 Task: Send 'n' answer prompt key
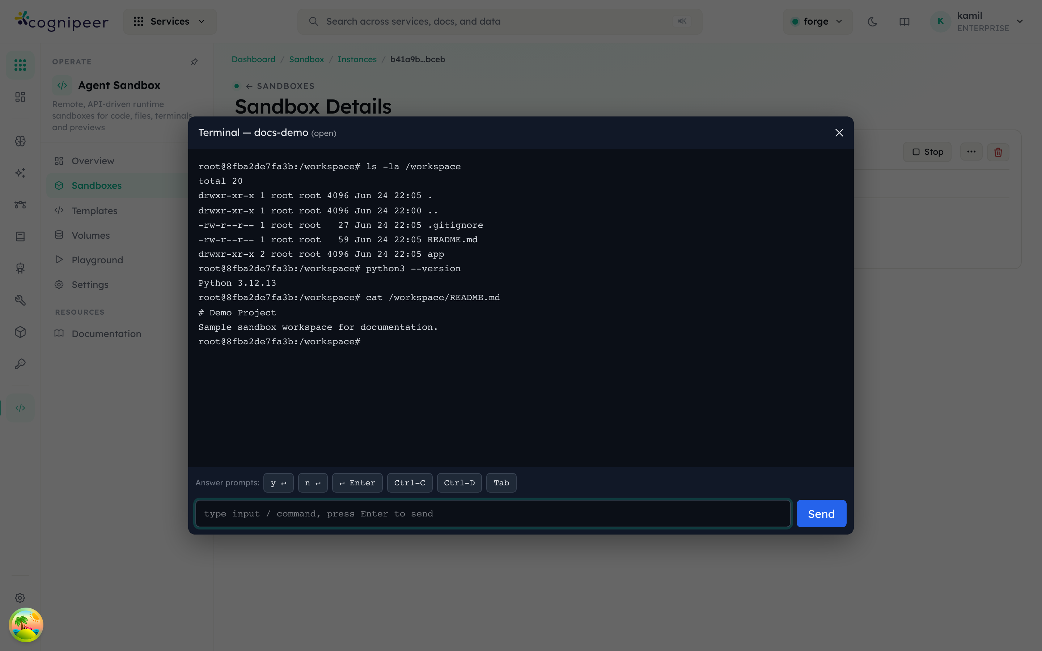pyautogui.click(x=313, y=483)
